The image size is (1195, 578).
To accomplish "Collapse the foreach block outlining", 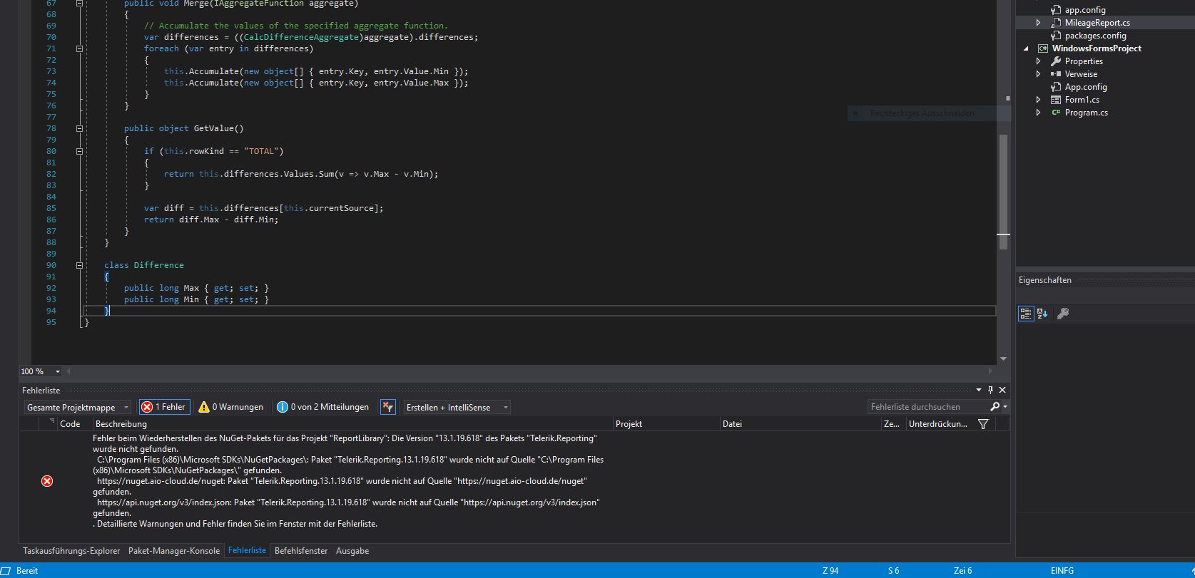I will 79,48.
